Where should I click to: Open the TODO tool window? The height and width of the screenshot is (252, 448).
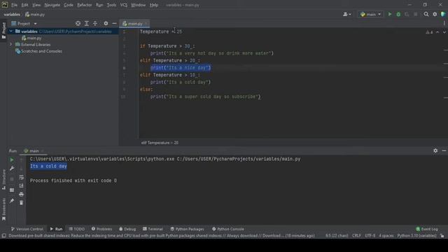(76, 229)
